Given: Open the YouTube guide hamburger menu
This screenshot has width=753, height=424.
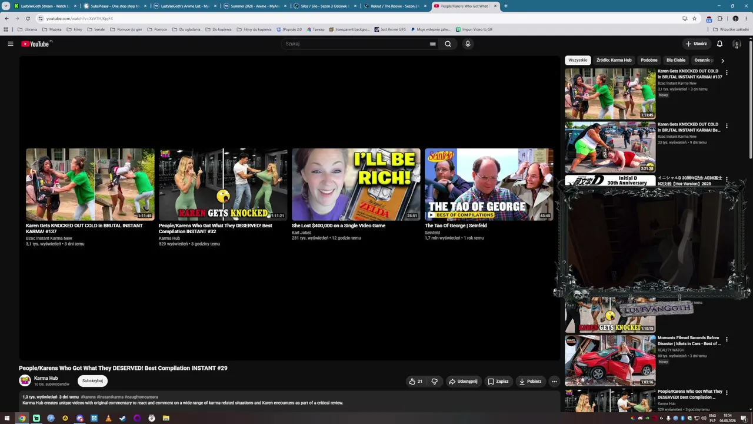Looking at the screenshot, I should 11,44.
